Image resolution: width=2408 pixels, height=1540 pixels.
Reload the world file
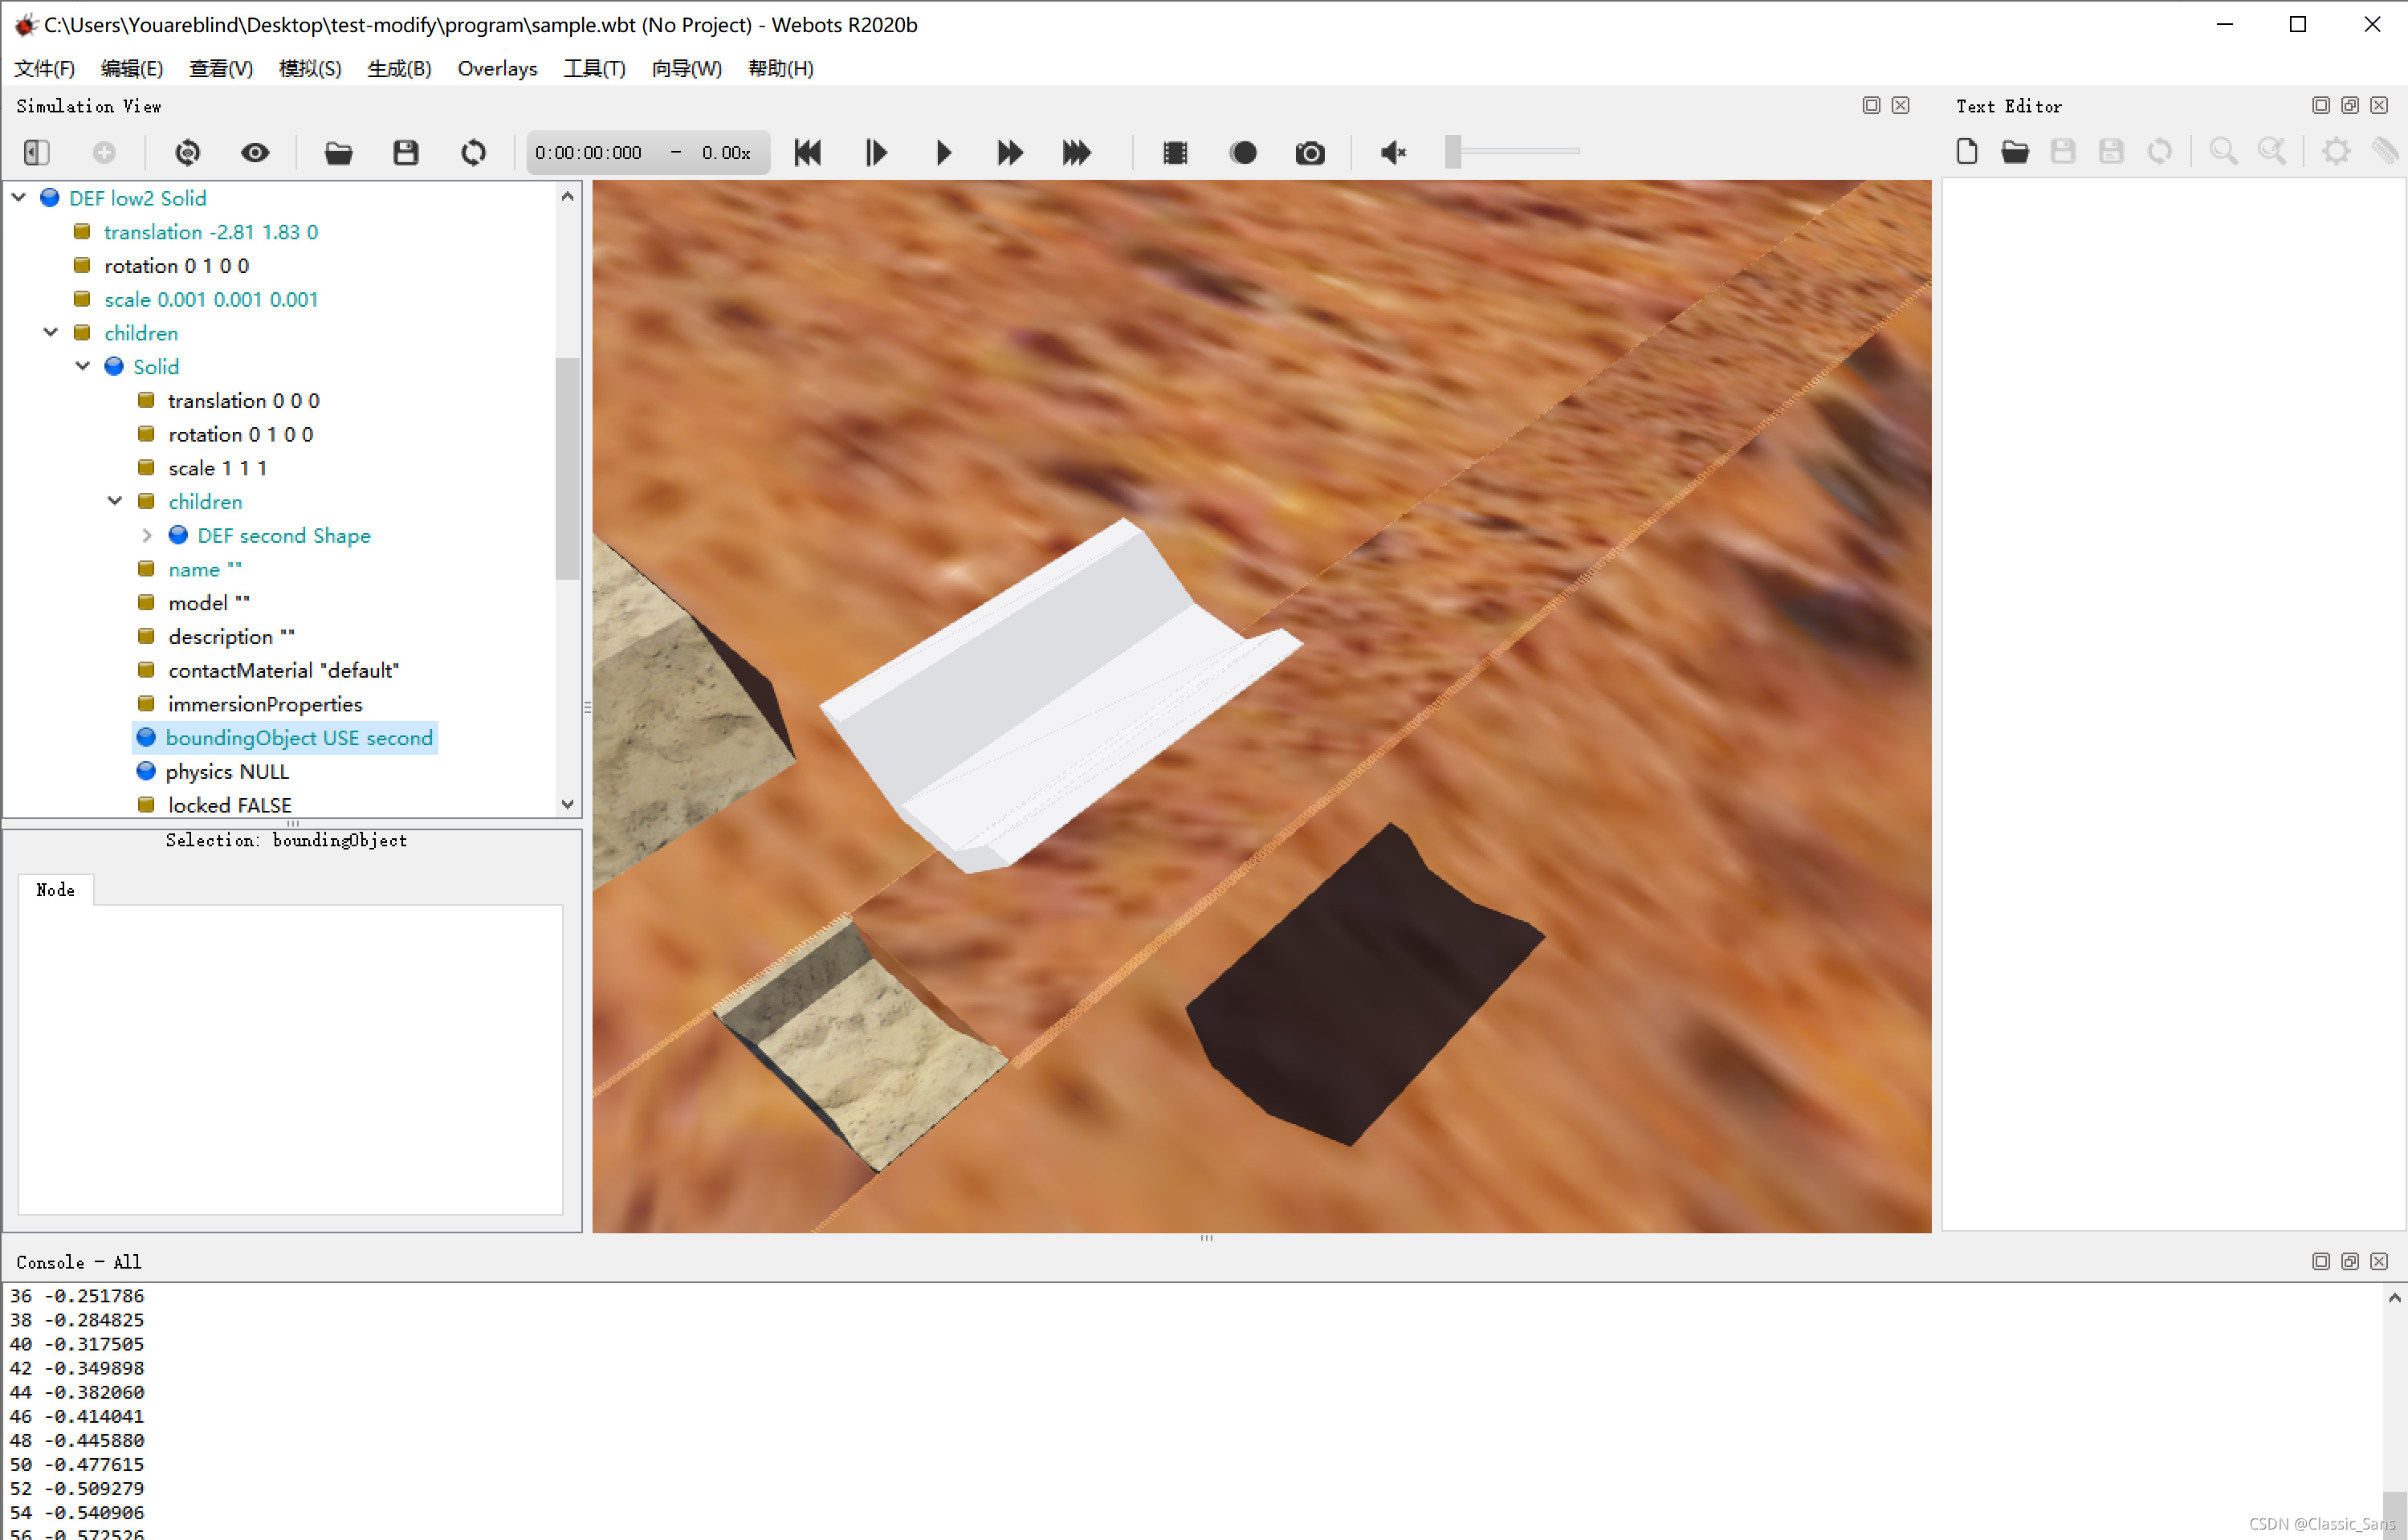point(473,152)
